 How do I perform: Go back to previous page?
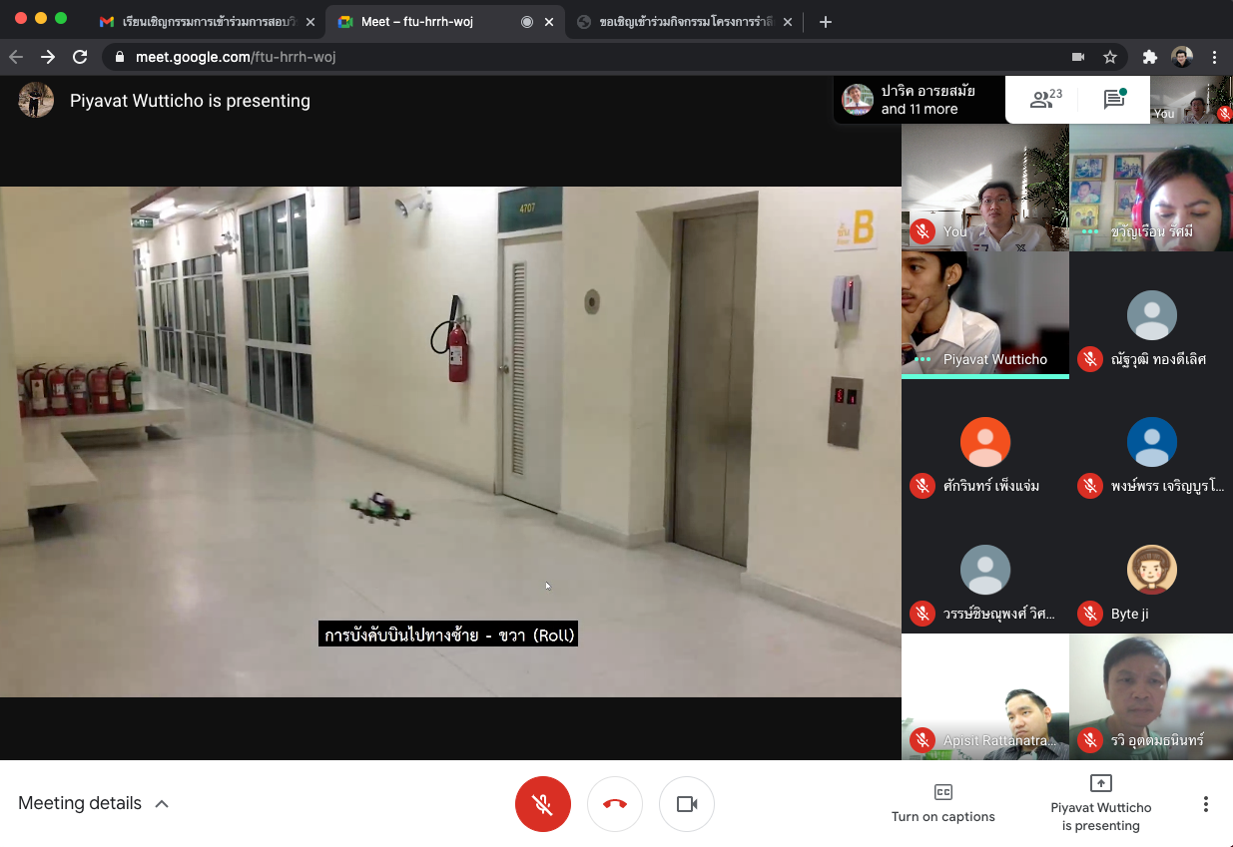(x=16, y=57)
